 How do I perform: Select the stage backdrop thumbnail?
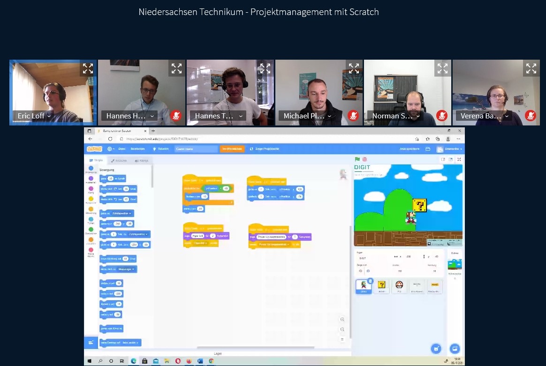point(455,264)
